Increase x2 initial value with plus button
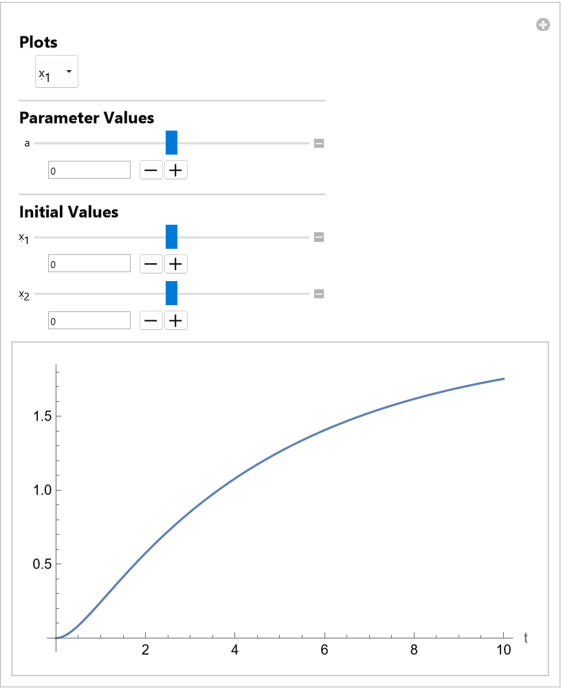Image resolution: width=561 pixels, height=690 pixels. [x=176, y=320]
